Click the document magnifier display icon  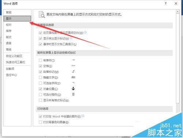pos(42,14)
